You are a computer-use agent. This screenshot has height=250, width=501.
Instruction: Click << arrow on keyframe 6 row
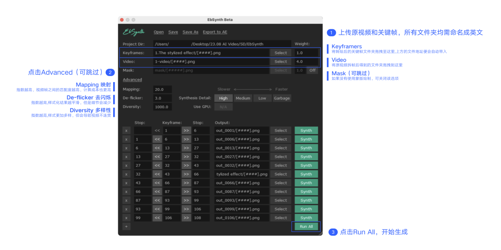157,139
